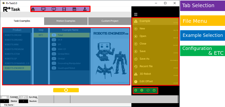Open settings with the green gear icon
Image resolution: width=225 pixels, height=107 pixels.
[x=136, y=90]
